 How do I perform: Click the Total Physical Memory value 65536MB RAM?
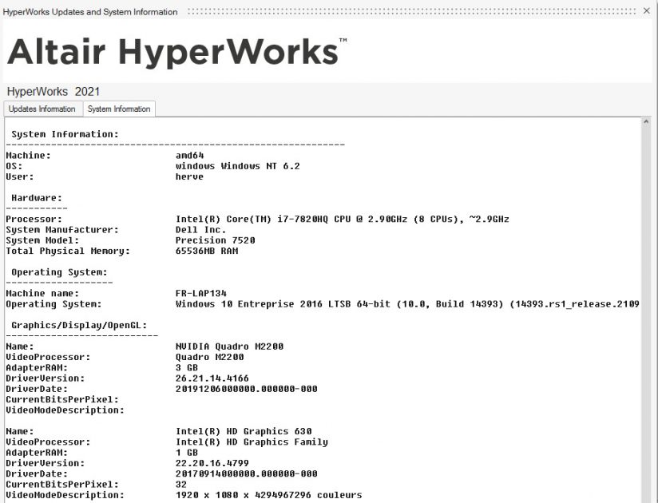[212, 251]
